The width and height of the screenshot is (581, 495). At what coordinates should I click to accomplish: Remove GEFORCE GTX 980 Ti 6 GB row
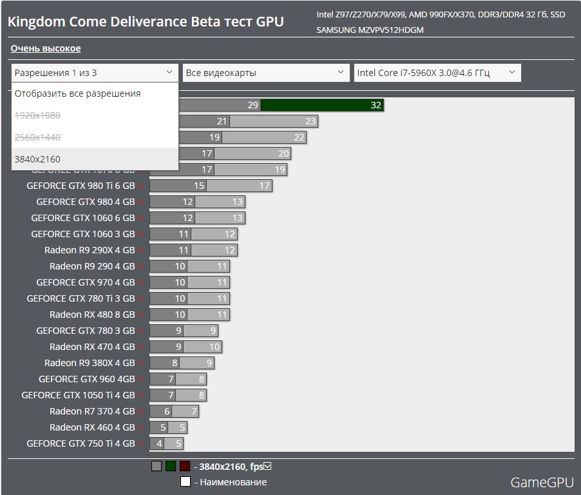pyautogui.click(x=141, y=186)
